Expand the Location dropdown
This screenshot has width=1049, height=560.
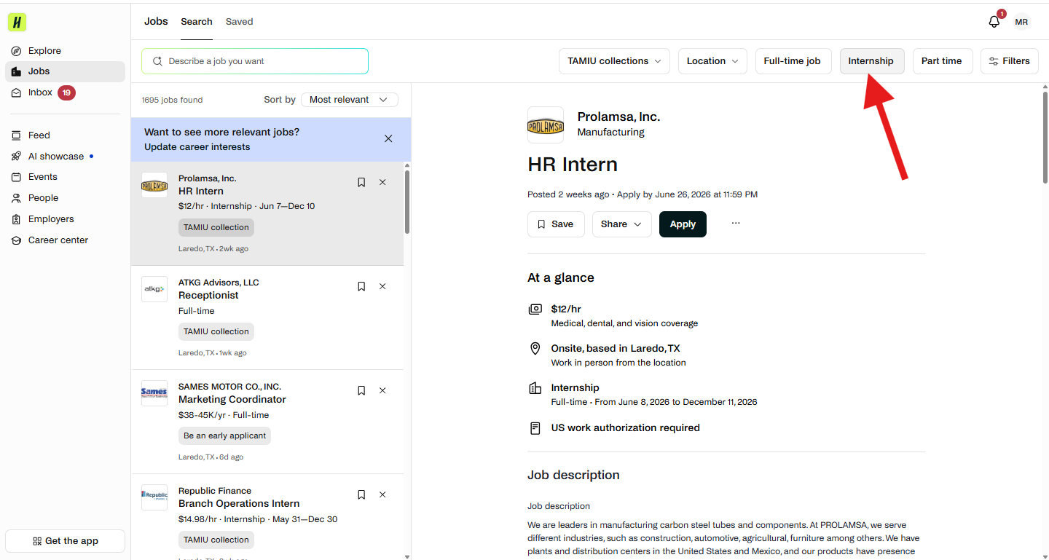tap(712, 61)
